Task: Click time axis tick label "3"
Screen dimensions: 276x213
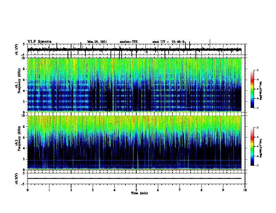Action: pyautogui.click(x=93, y=190)
